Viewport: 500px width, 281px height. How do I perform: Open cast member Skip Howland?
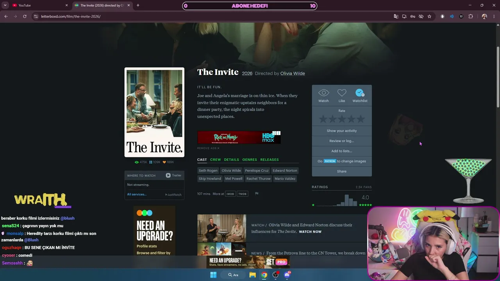tap(210, 179)
